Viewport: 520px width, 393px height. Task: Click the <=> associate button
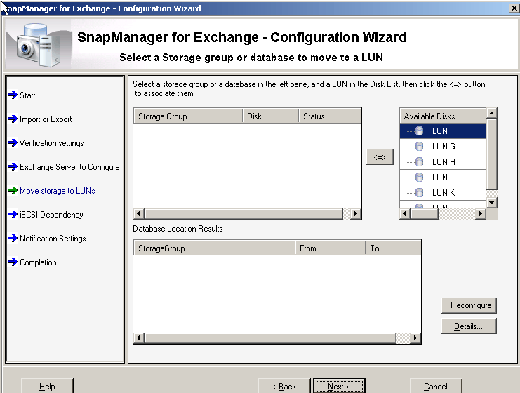tap(380, 157)
